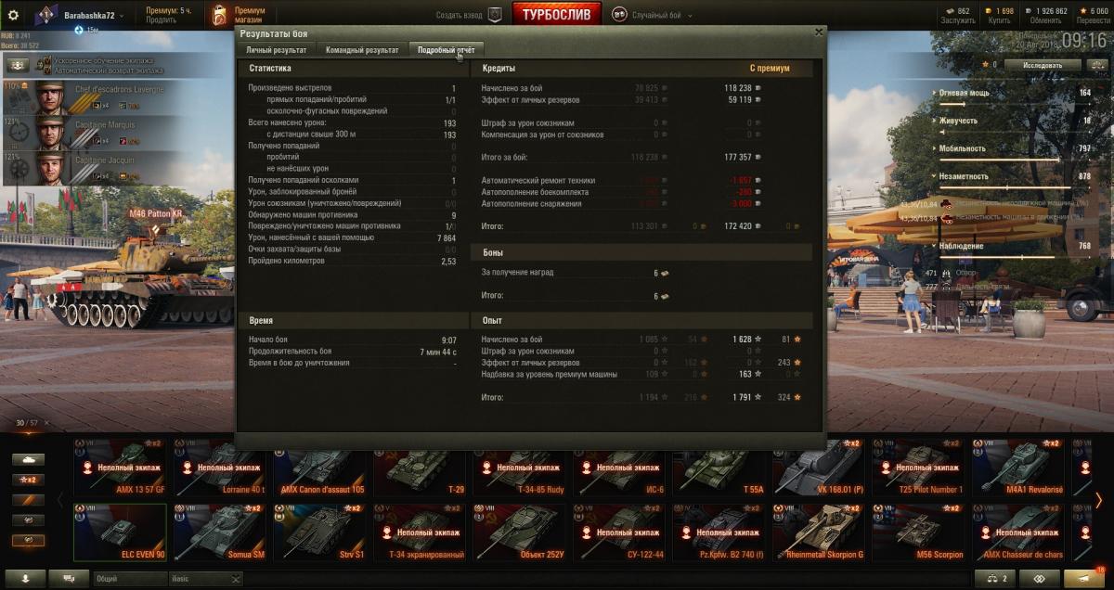This screenshot has height=590, width=1114.
Task: Select the ИС-6 tank
Action: 619,468
